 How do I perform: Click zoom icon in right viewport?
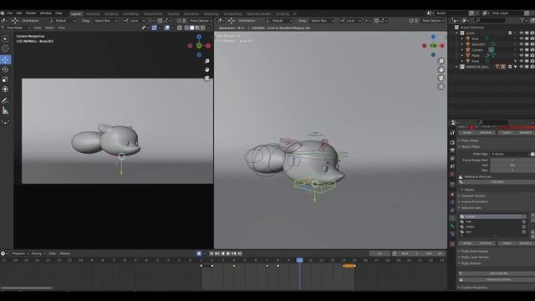coord(441,61)
